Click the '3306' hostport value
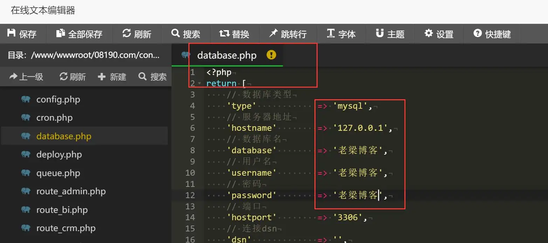The width and height of the screenshot is (548, 243). tap(348, 217)
